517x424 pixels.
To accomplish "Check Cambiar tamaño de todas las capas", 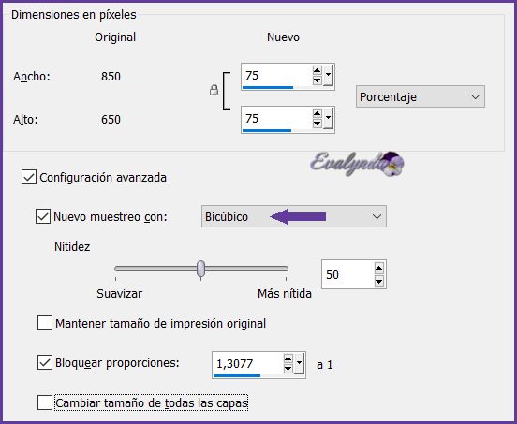I will (x=45, y=402).
